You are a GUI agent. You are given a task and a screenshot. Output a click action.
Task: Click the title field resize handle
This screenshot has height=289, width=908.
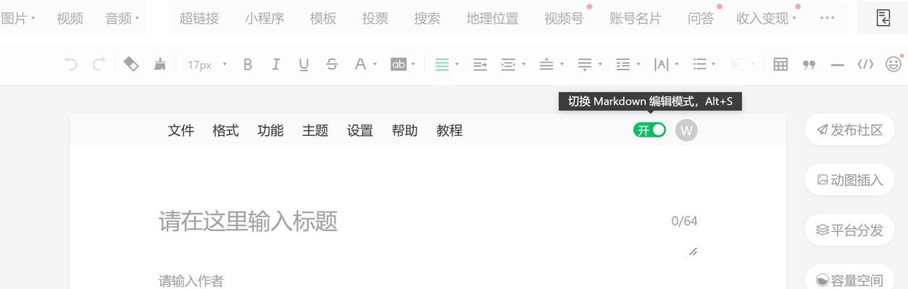[693, 251]
